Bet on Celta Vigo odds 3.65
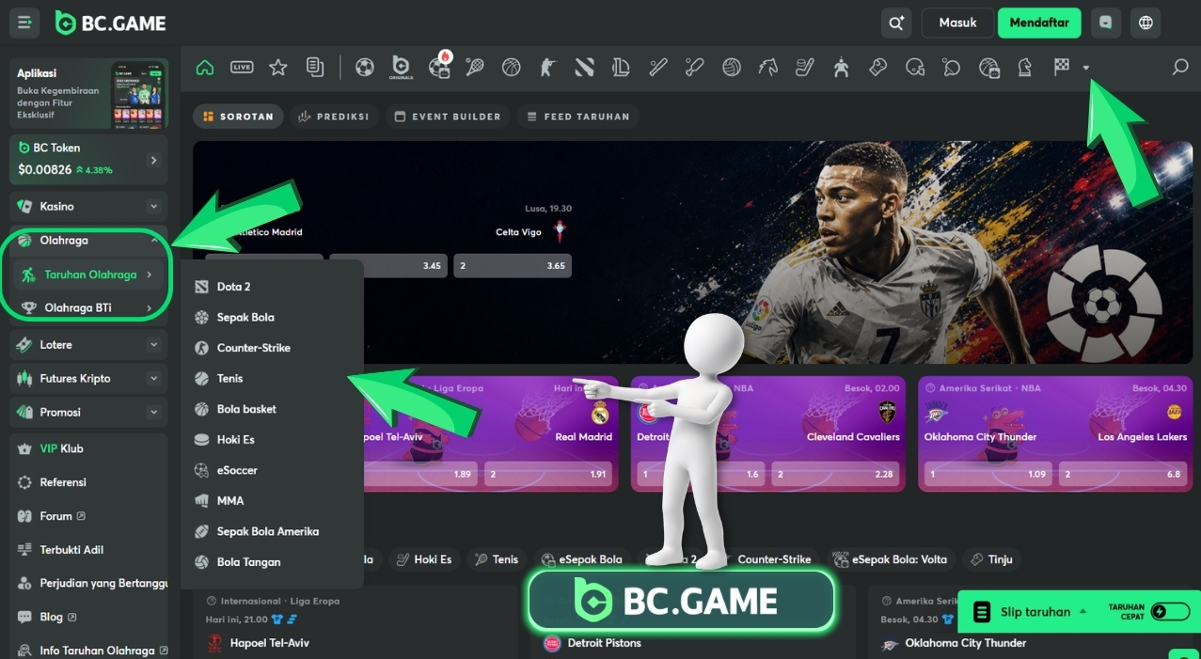1201x659 pixels. pos(513,266)
